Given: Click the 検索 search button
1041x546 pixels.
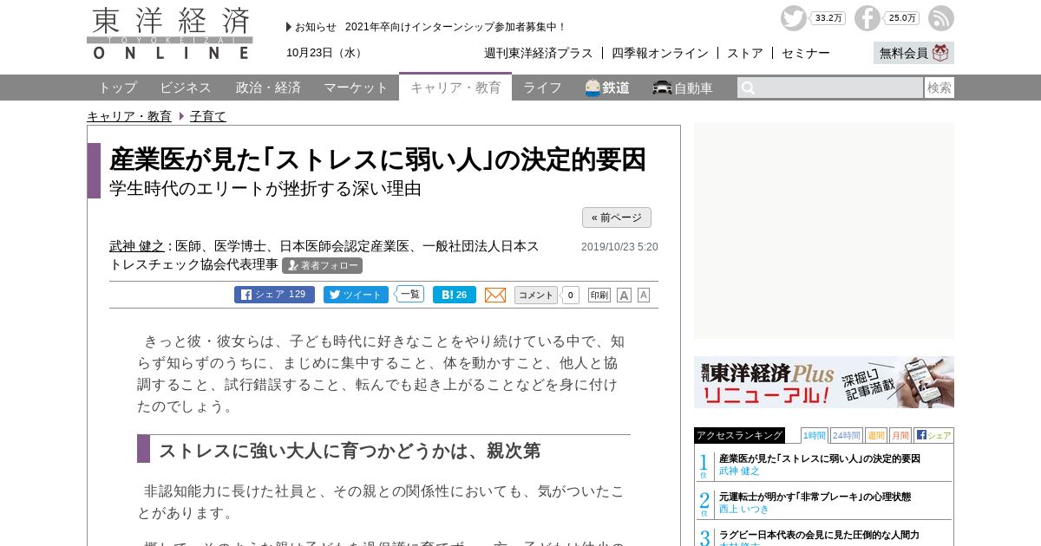Looking at the screenshot, I should [940, 88].
